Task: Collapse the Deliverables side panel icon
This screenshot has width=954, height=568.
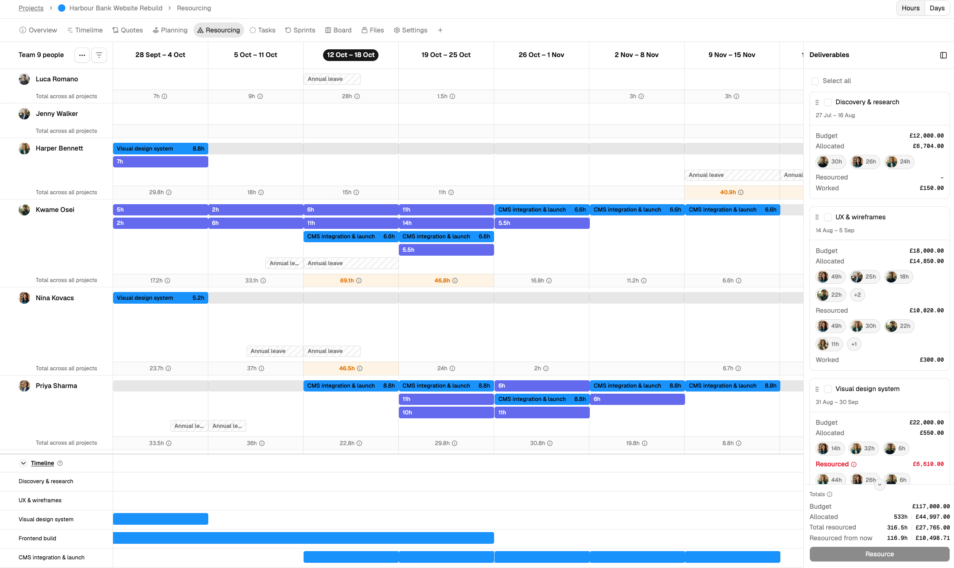Action: [943, 55]
